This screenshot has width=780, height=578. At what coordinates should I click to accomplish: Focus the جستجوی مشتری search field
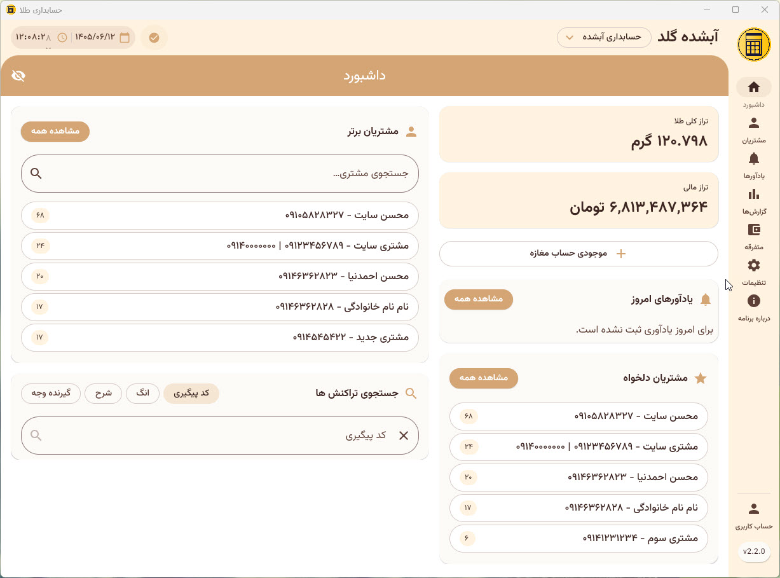[x=220, y=174]
